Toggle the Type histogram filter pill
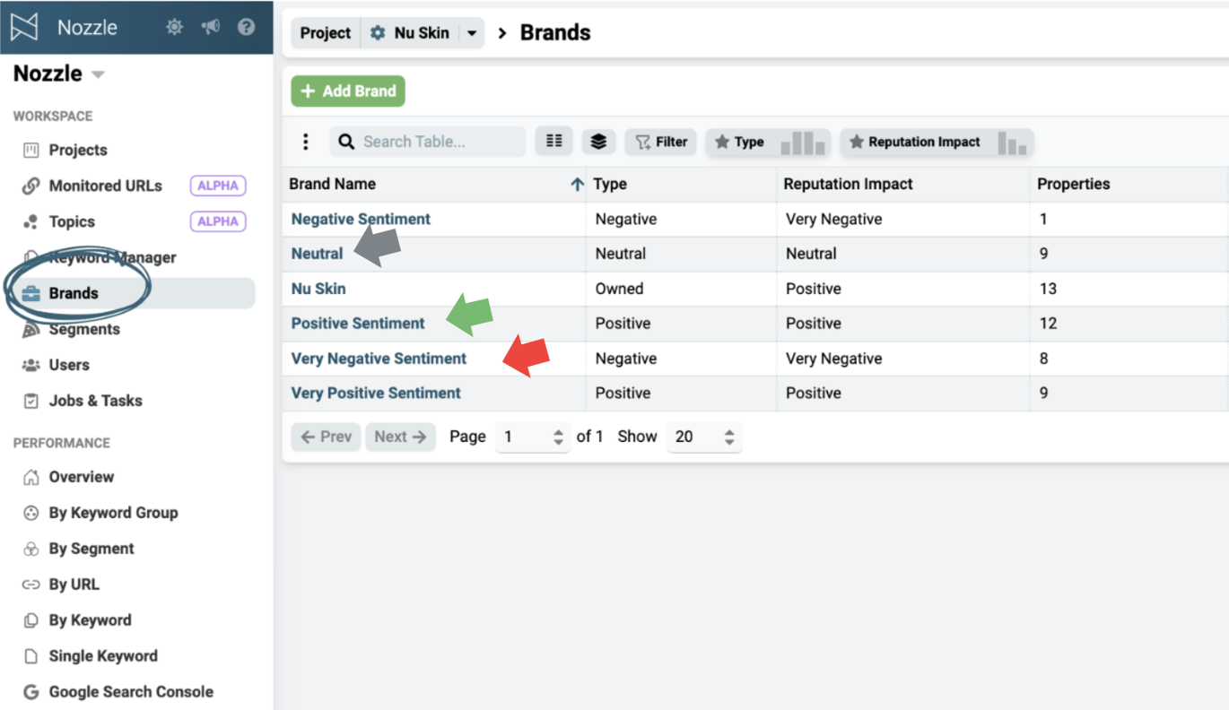Image resolution: width=1229 pixels, height=710 pixels. pos(767,142)
